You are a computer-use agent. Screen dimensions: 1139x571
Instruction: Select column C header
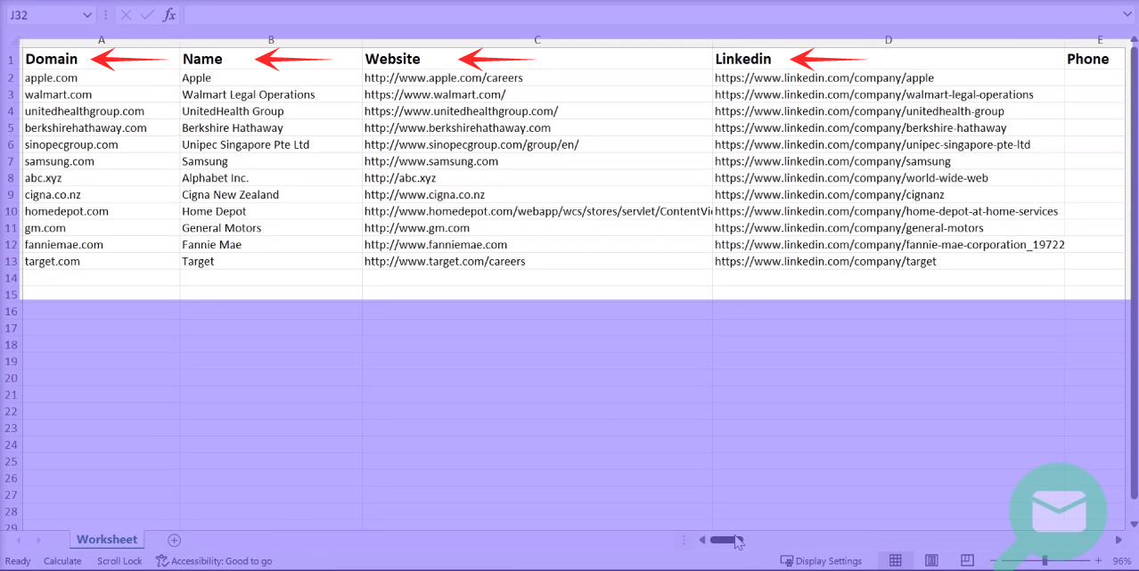(x=537, y=40)
